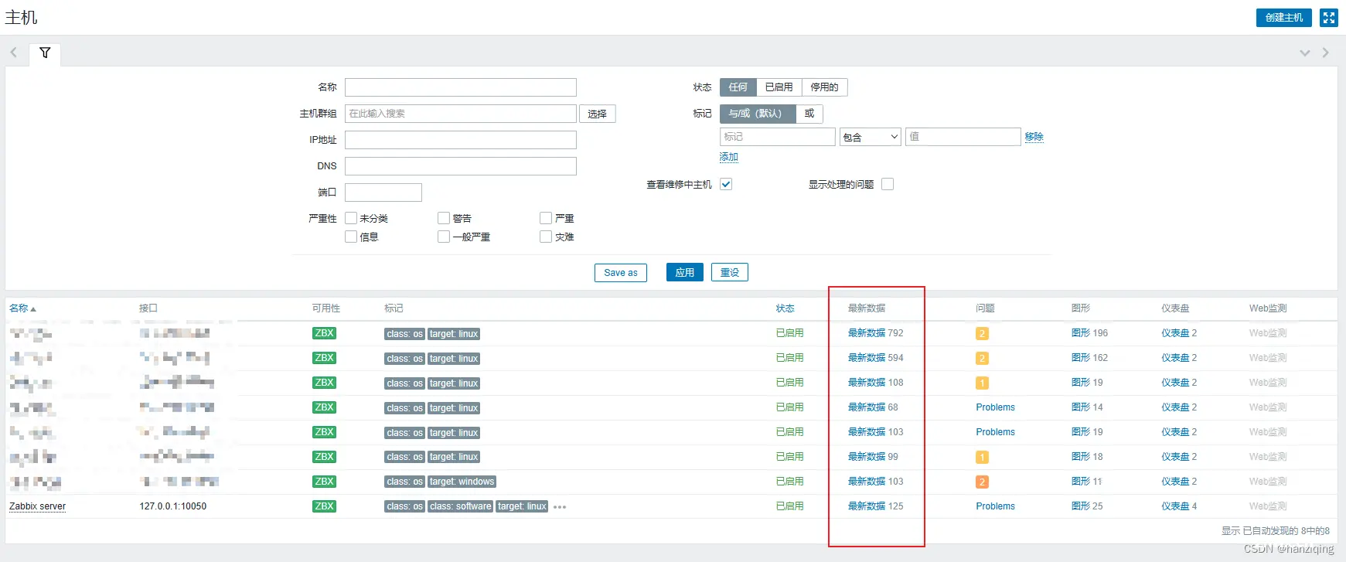Click the 创建主机 button
Image resolution: width=1346 pixels, height=562 pixels.
point(1284,18)
